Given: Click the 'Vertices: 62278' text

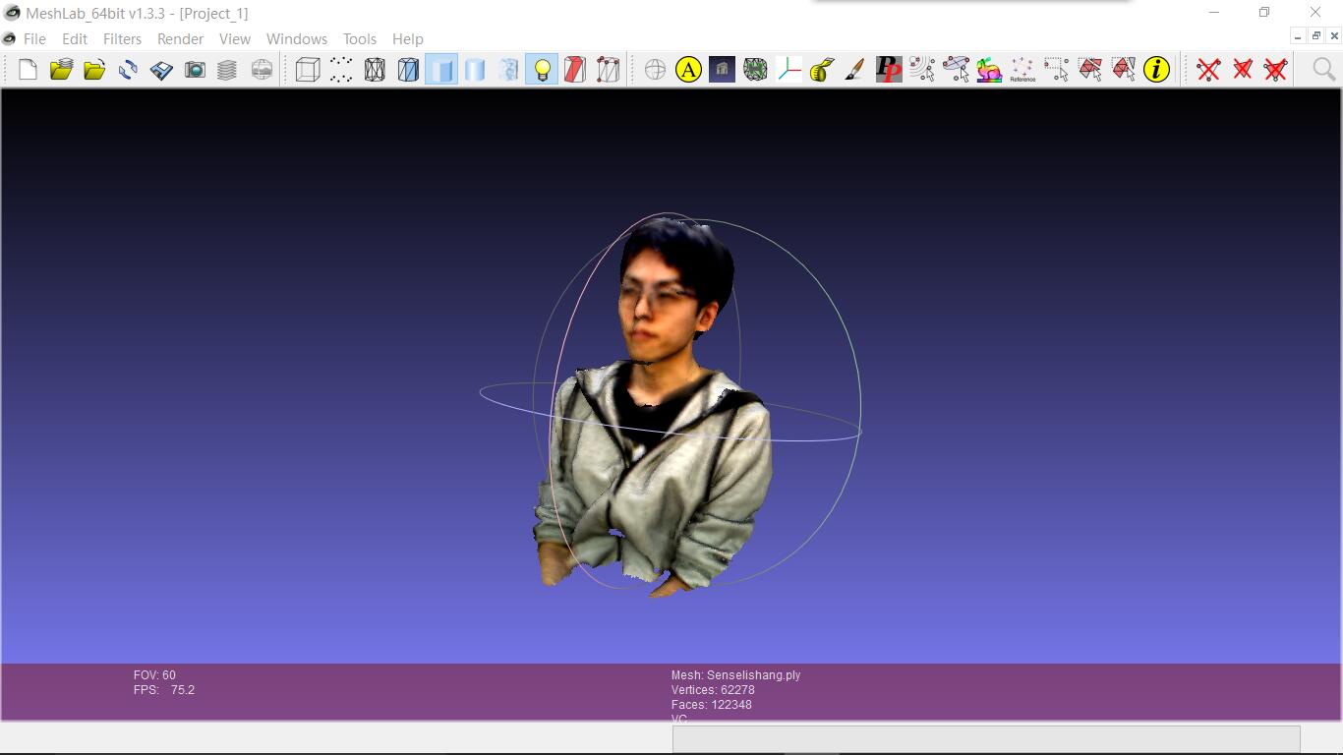Looking at the screenshot, I should click(713, 690).
